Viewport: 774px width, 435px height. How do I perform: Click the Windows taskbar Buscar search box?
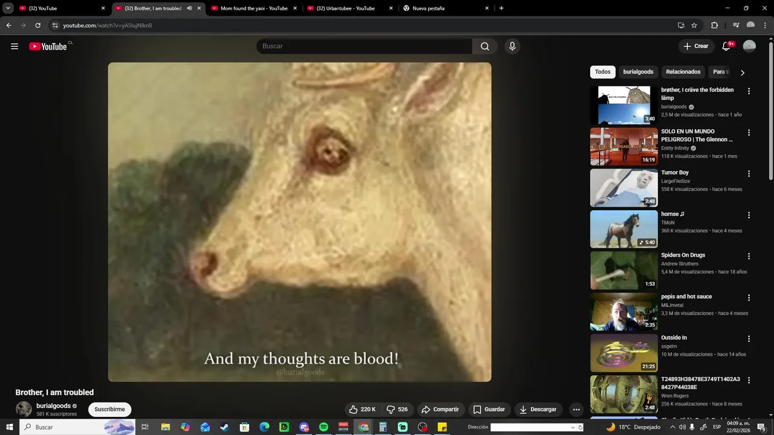(79, 427)
